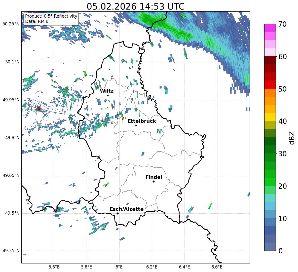This screenshot has width=298, height=272.
Task: Click the 50.1°N latitude label
Action: (12, 62)
